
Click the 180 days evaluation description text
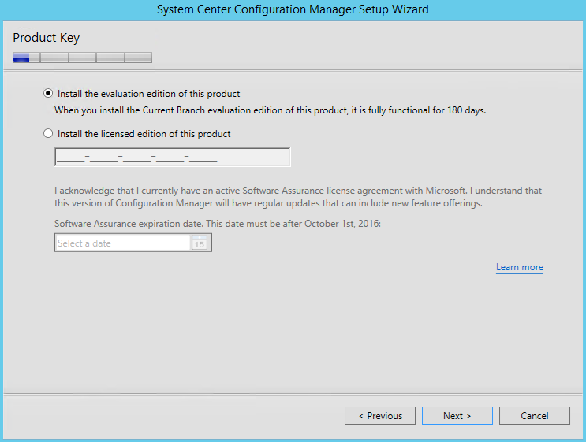270,110
